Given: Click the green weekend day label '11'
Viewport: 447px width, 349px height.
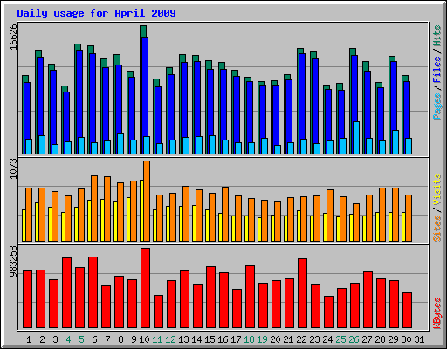Looking at the screenshot, I should pos(157,339).
